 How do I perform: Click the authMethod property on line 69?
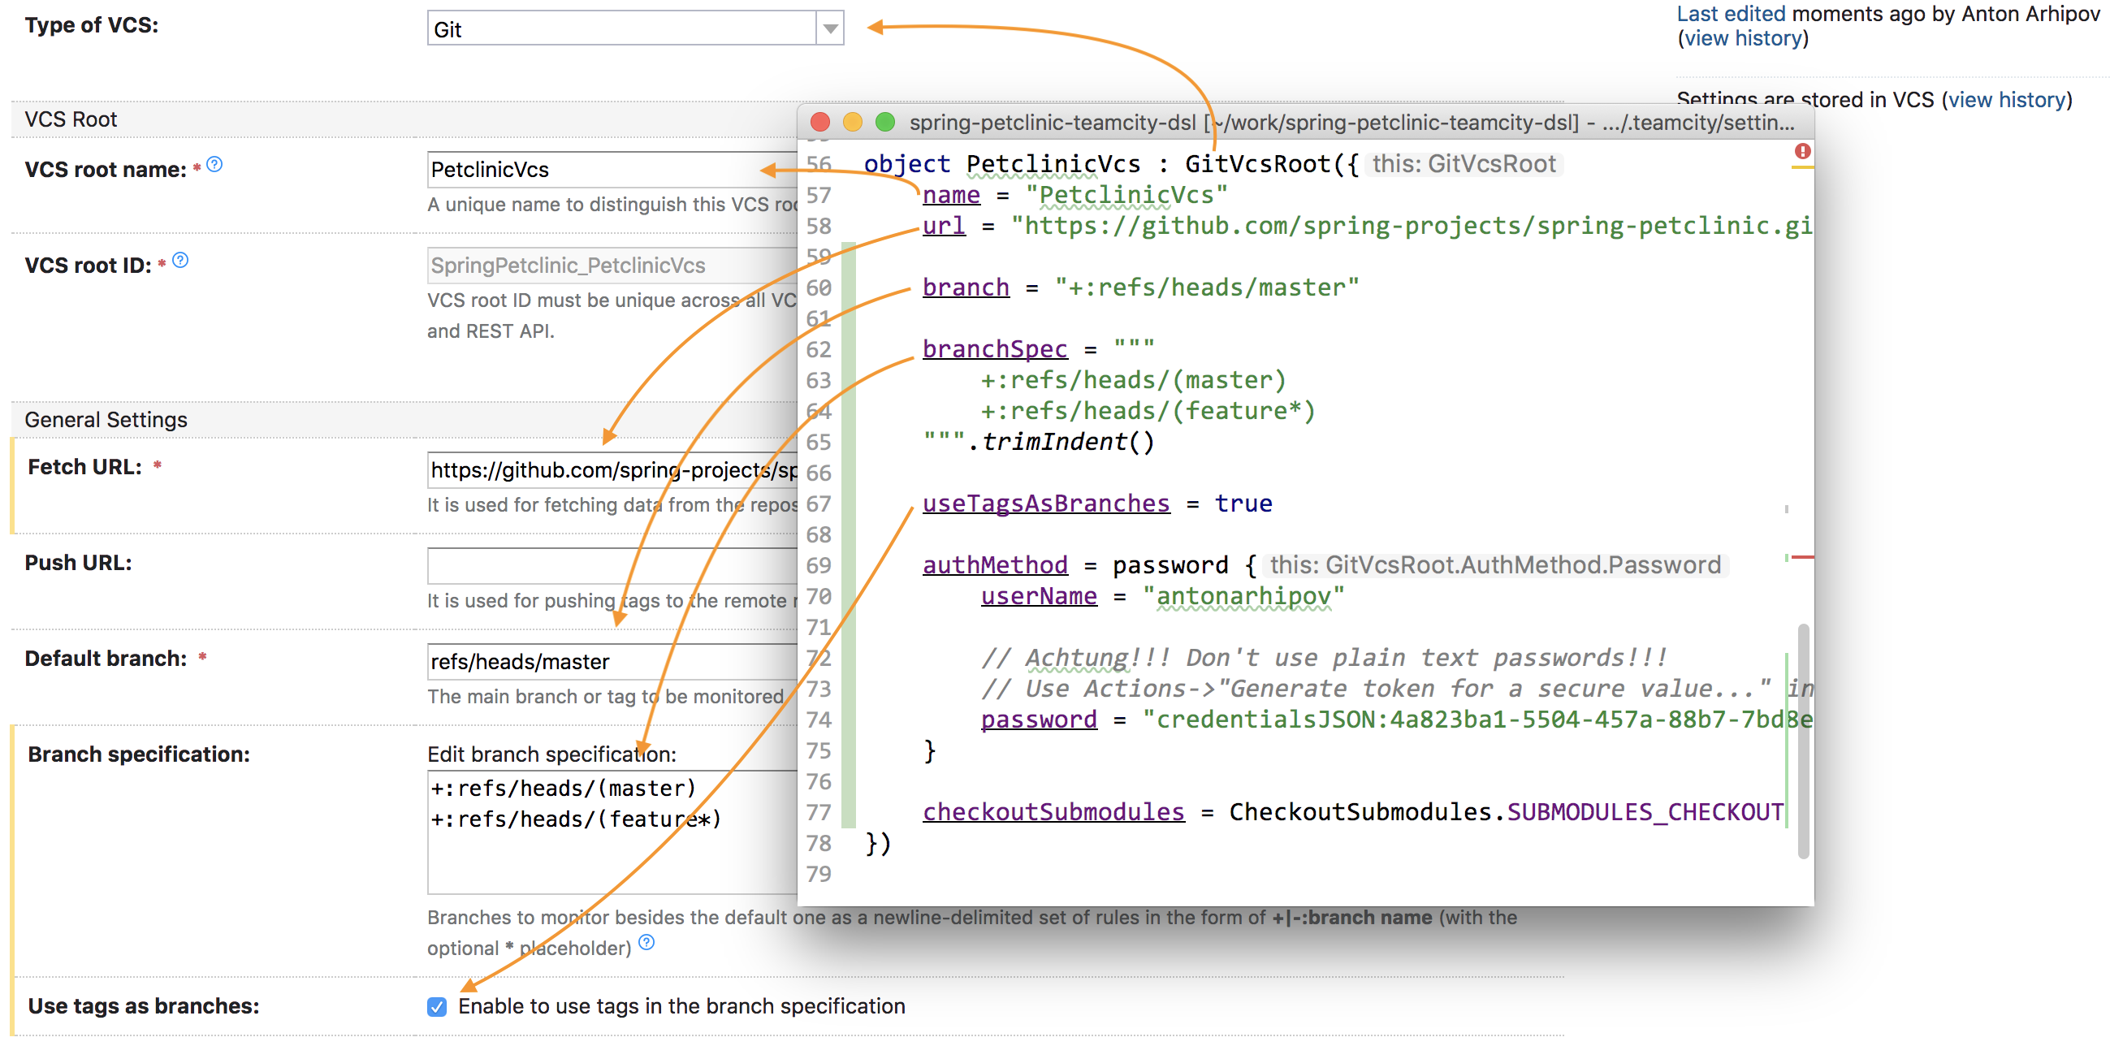coord(994,564)
